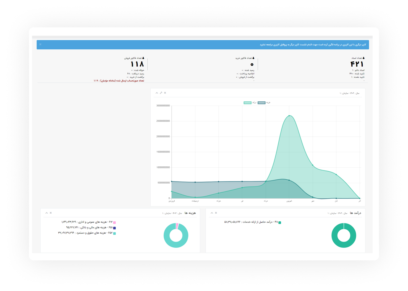
Task: Click the dark blue 651 financial expenses swatch
Action: click(114, 228)
